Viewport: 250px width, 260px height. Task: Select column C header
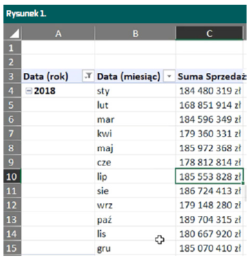pyautogui.click(x=209, y=34)
